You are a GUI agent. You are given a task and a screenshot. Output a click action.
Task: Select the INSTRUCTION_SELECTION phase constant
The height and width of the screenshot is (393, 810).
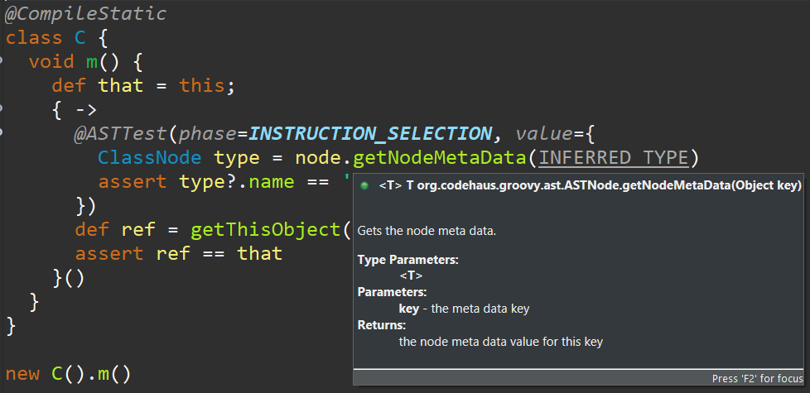[370, 133]
